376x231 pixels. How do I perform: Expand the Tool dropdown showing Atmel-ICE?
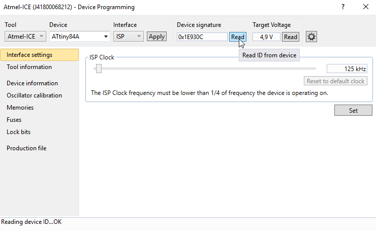25,37
